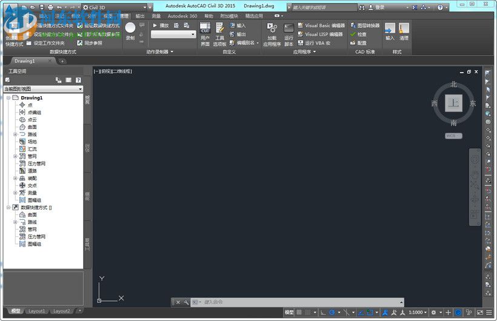Viewport: 497px width, 321px height.
Task: Toggle the model space (模型) status button
Action: coord(289,313)
